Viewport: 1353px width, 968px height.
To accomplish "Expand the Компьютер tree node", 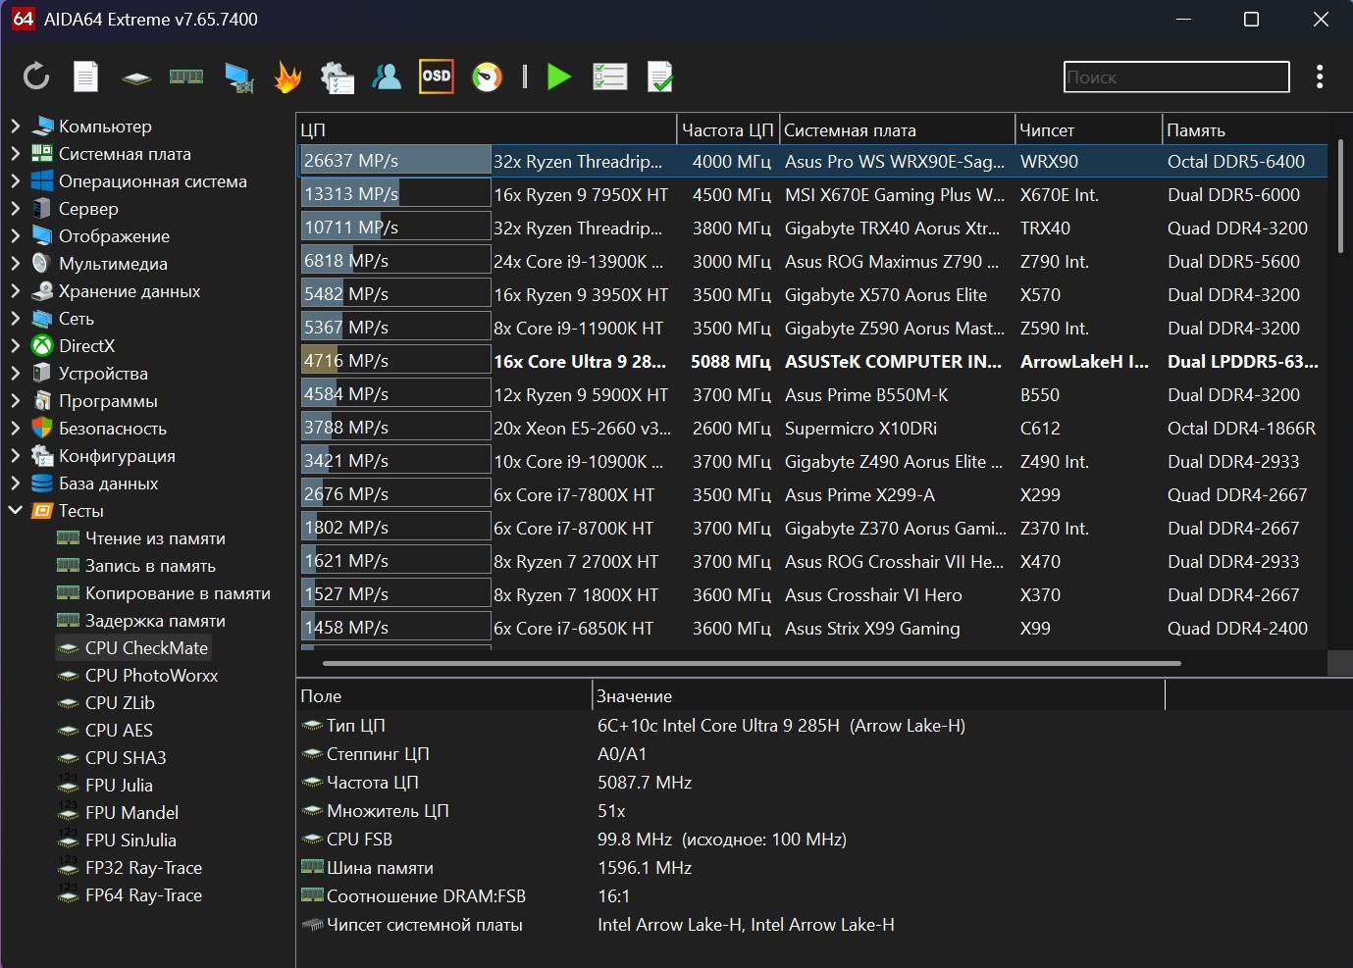I will [15, 127].
